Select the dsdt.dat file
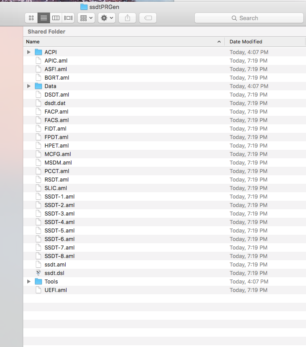Image resolution: width=306 pixels, height=347 pixels. (55, 103)
